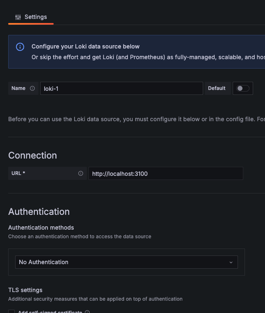This screenshot has height=313, width=265.
Task: Open the No Authentication dropdown
Action: 127,262
